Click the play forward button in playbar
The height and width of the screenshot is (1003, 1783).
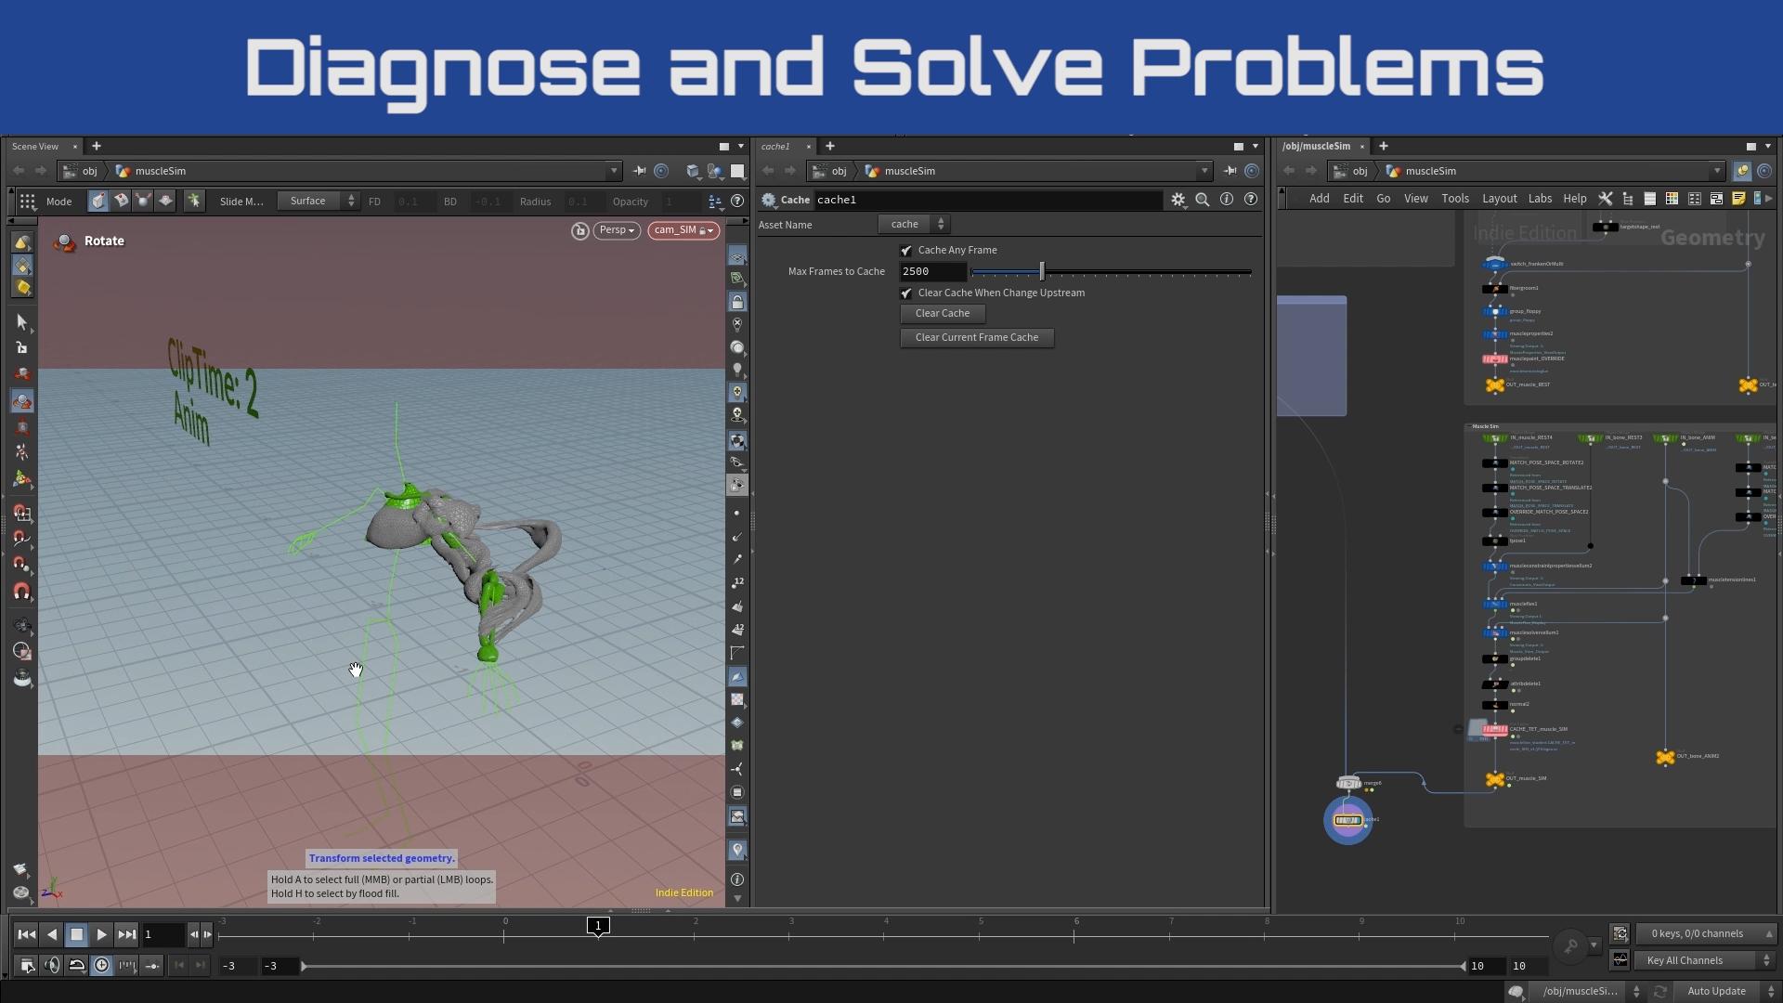click(101, 935)
